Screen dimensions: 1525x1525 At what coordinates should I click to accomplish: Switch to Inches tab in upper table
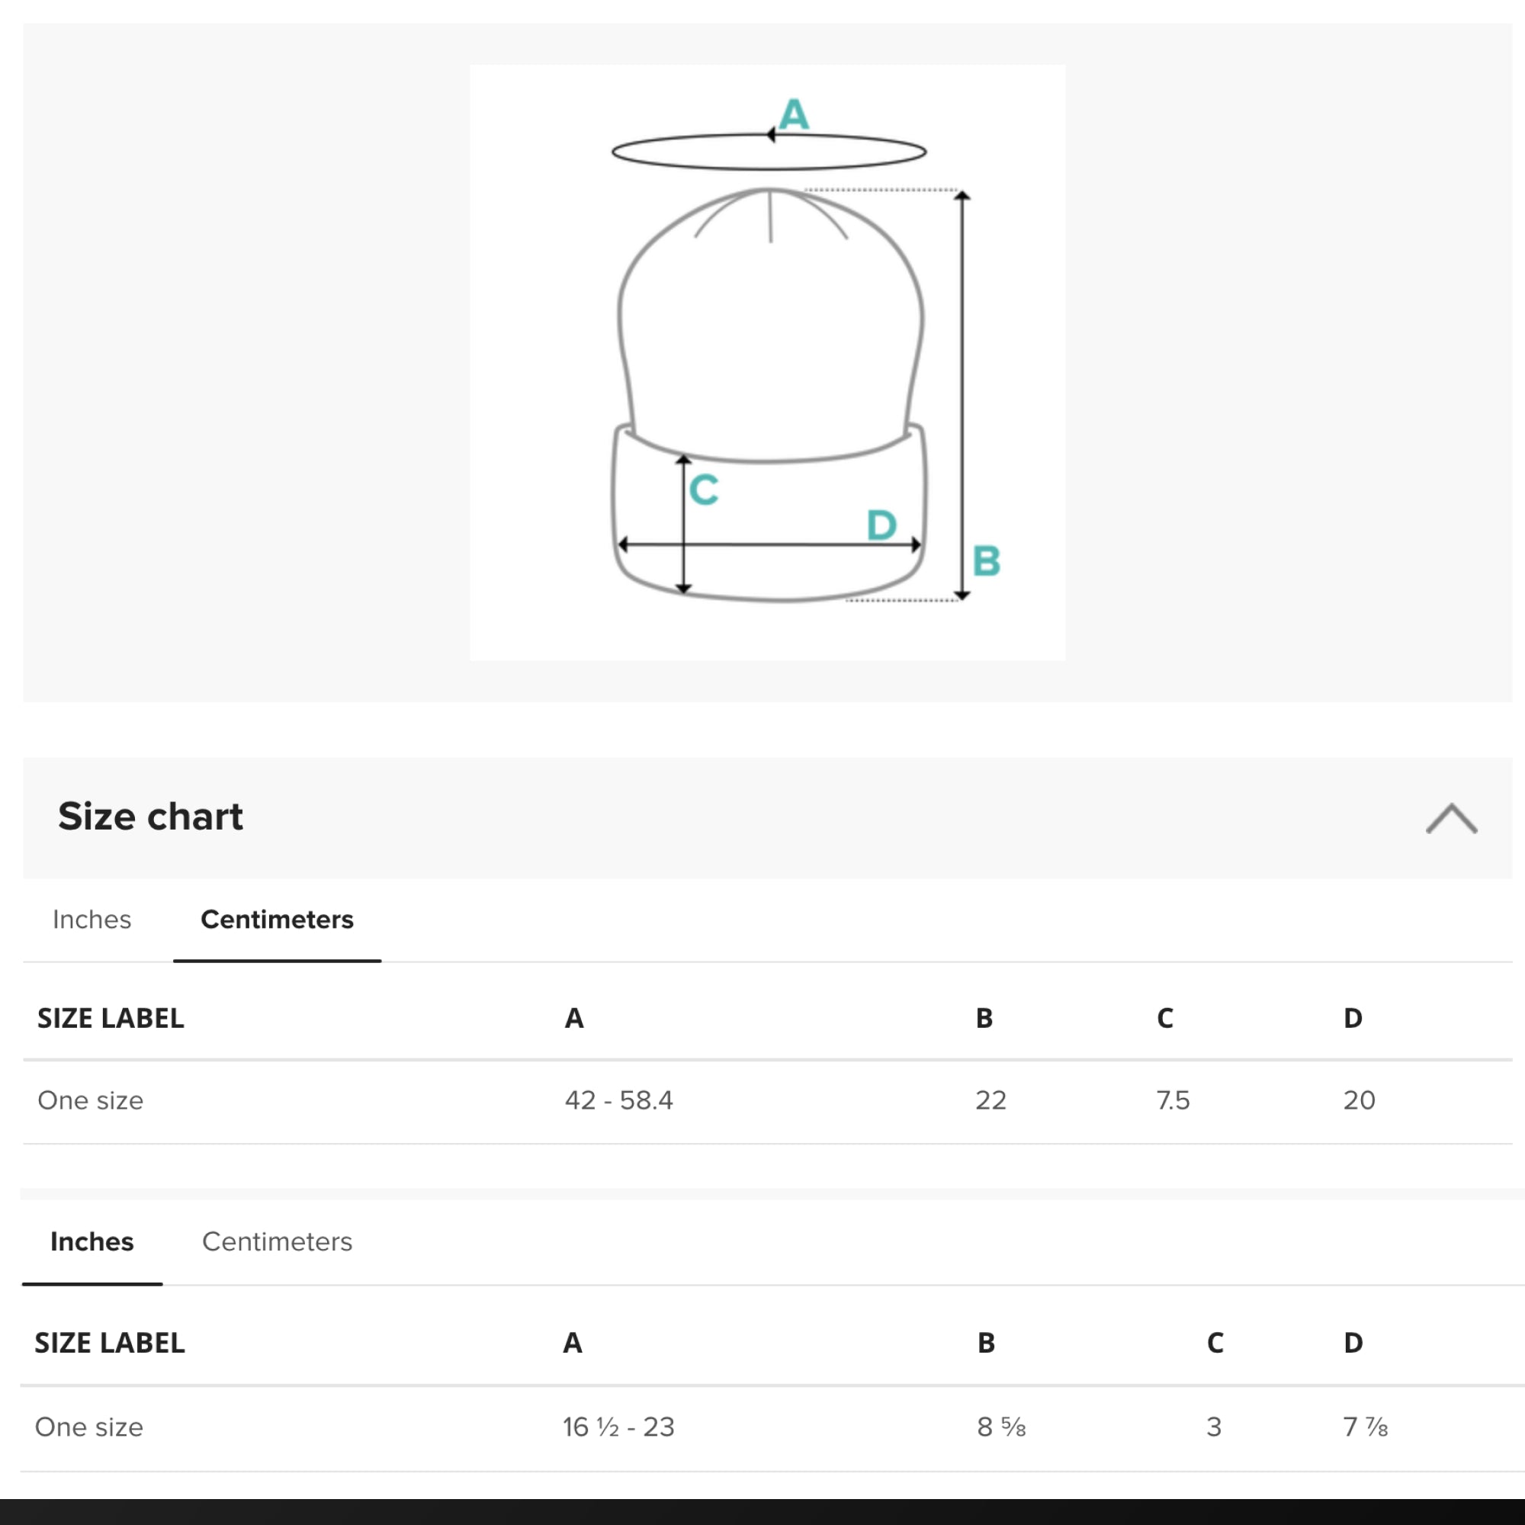pos(91,920)
